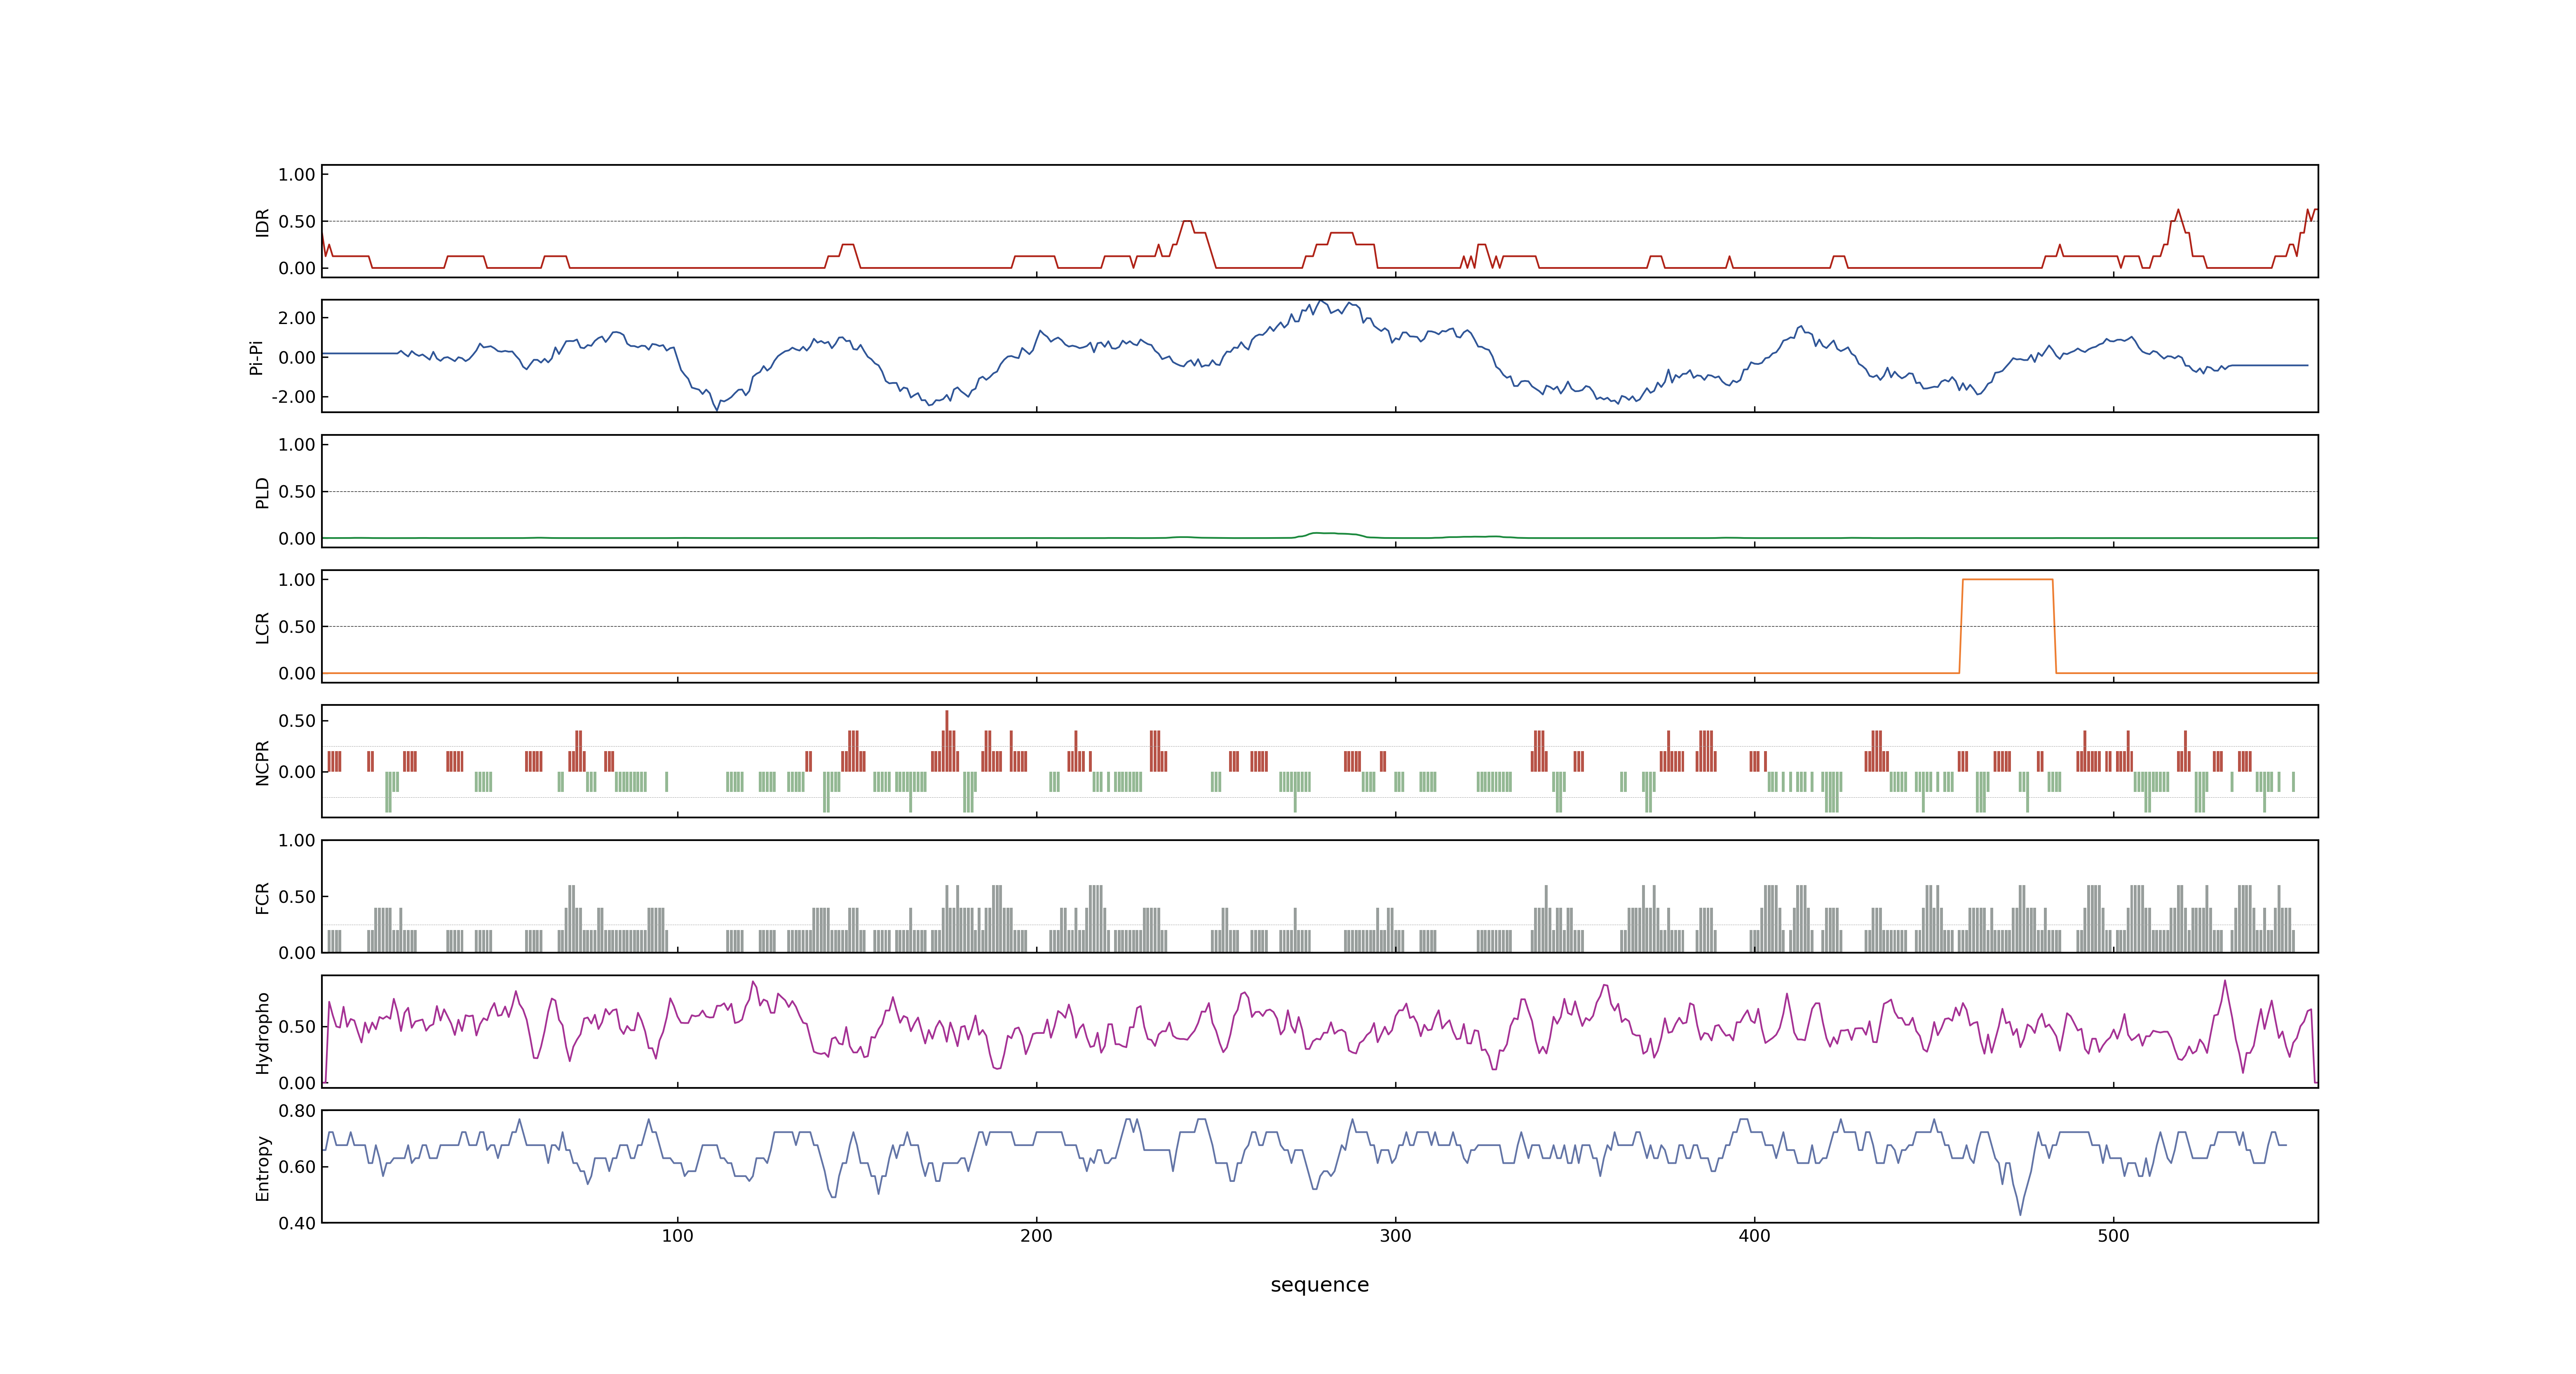This screenshot has height=1374, width=2576.
Task: Click the x-axis tick label 400
Action: coord(1754,1236)
